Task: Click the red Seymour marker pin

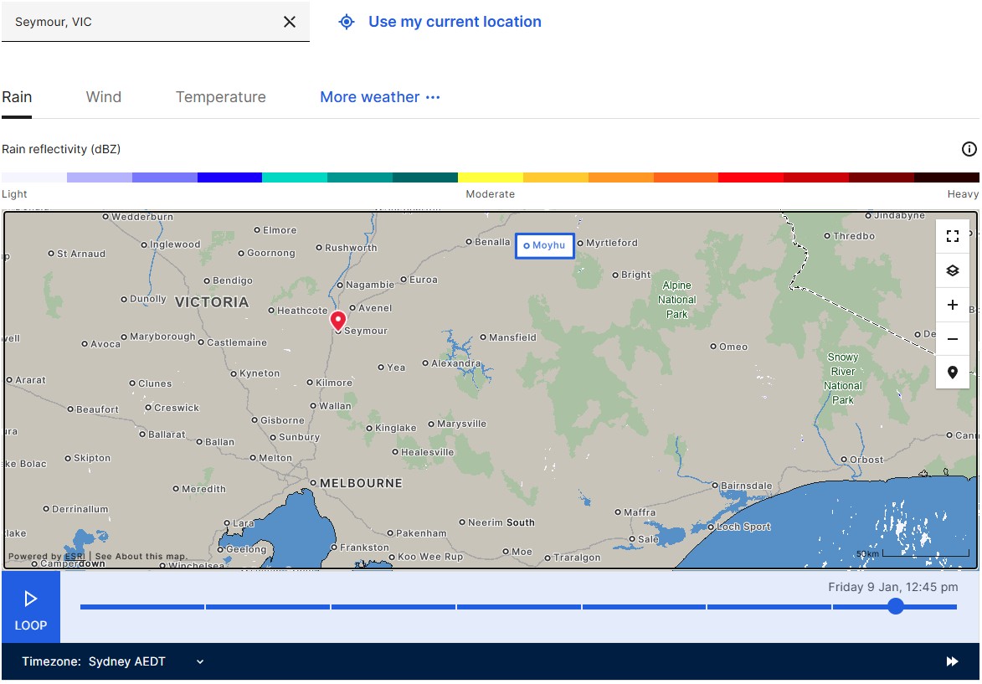Action: tap(338, 320)
